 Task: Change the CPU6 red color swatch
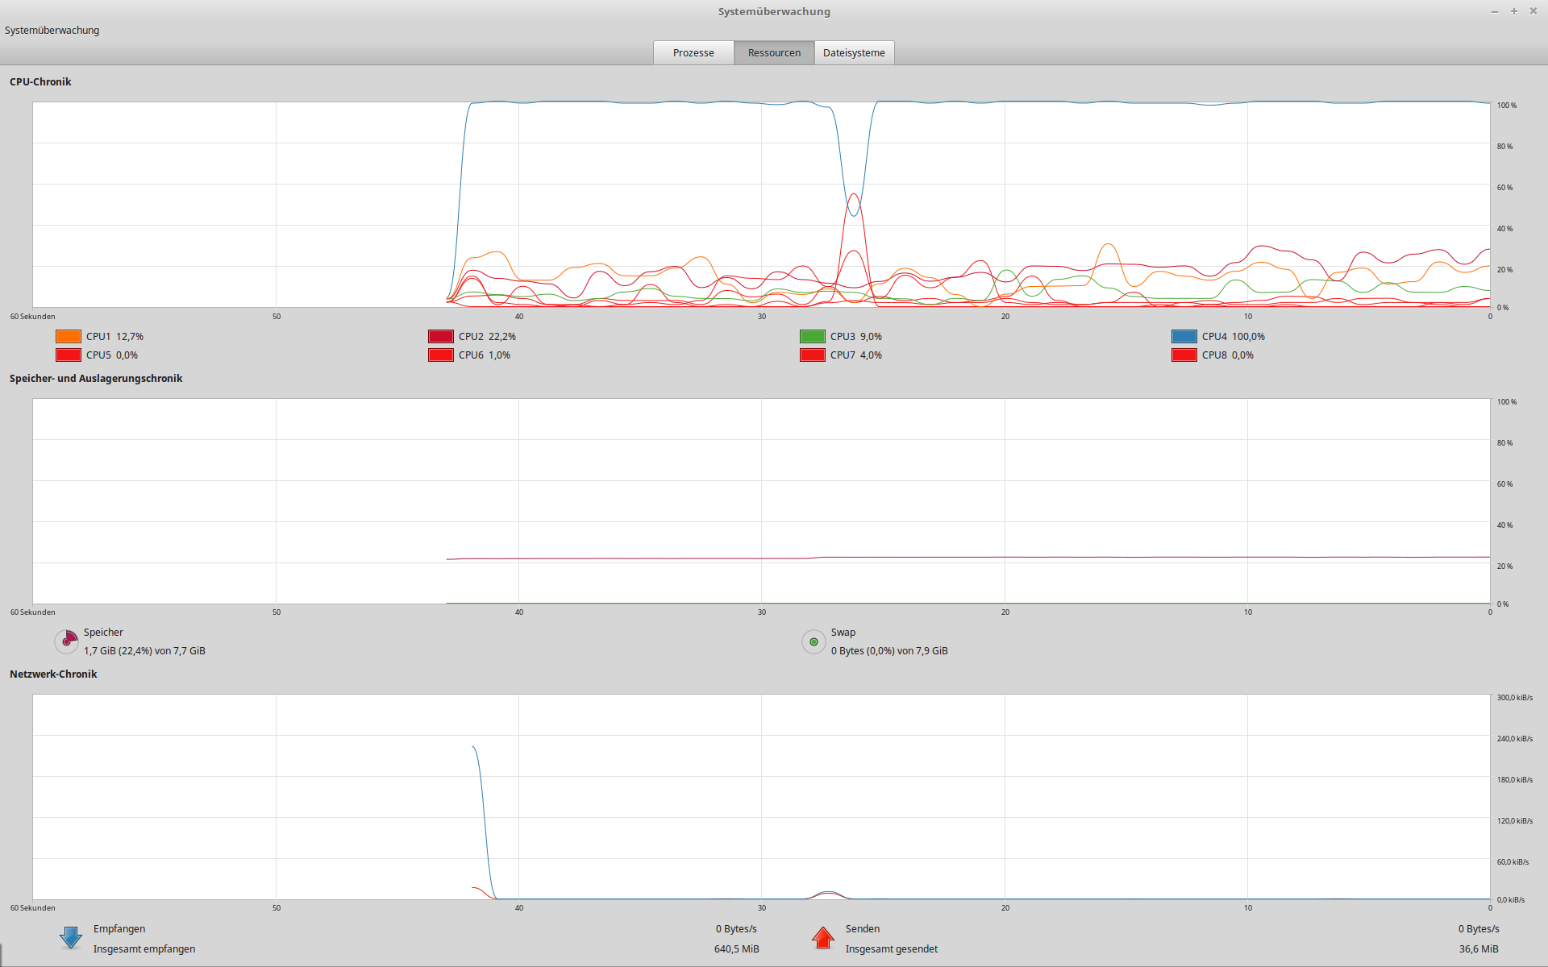click(x=441, y=355)
